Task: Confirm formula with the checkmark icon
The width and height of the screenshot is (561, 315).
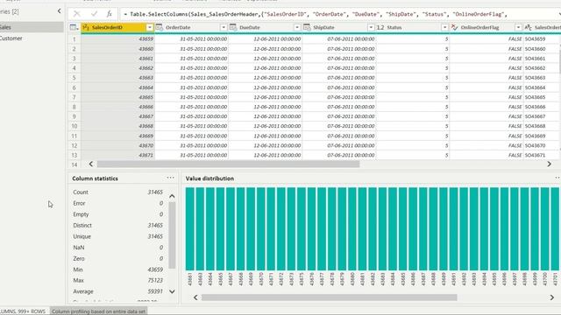Action: tap(94, 14)
